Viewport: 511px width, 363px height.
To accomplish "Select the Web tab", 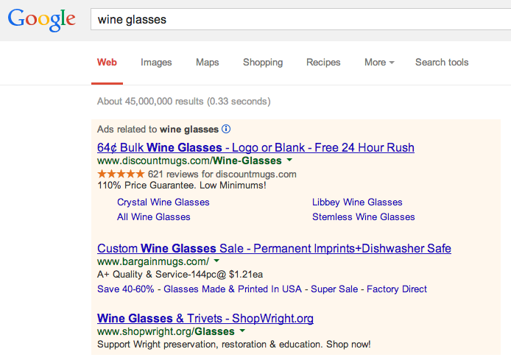I will pyautogui.click(x=107, y=63).
